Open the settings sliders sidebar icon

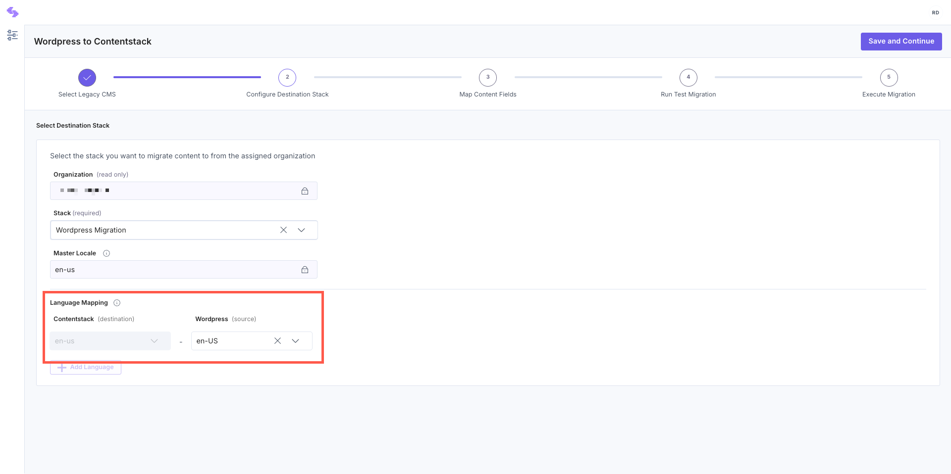(x=12, y=35)
